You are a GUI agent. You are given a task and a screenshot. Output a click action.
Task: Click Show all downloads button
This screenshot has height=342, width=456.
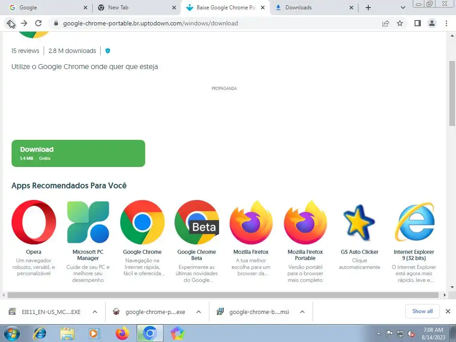[422, 311]
